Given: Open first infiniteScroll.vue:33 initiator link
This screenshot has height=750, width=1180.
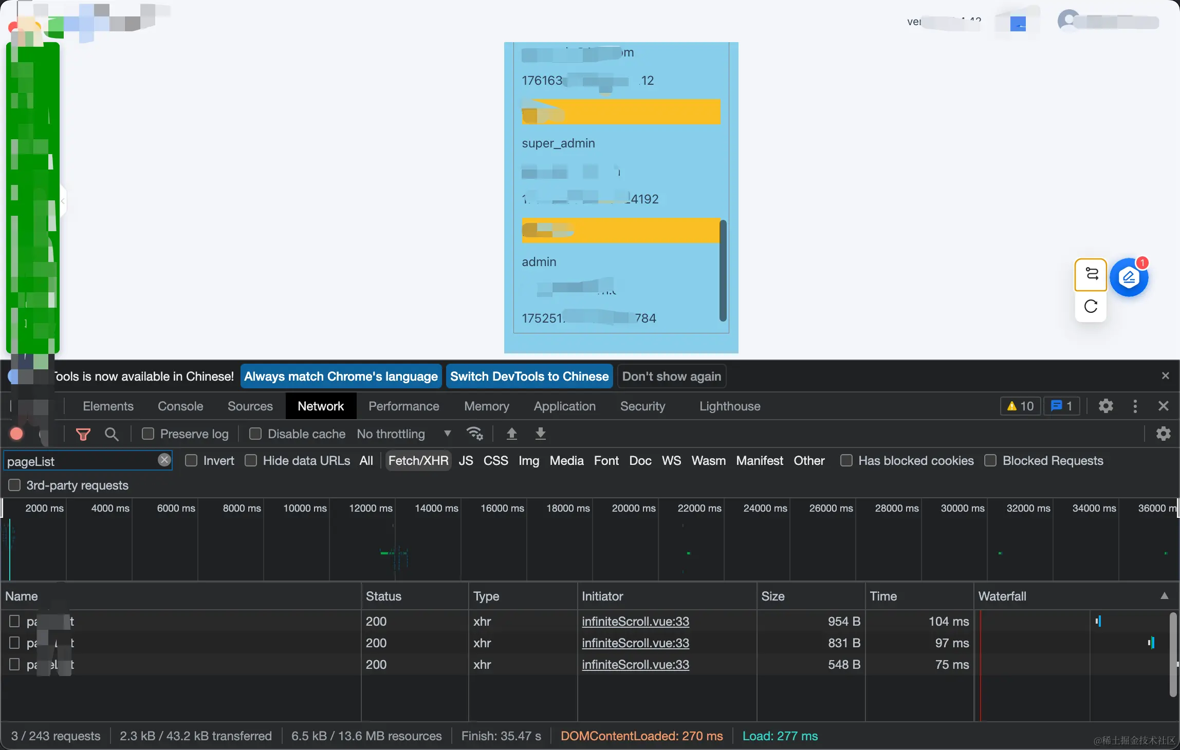Looking at the screenshot, I should [635, 622].
